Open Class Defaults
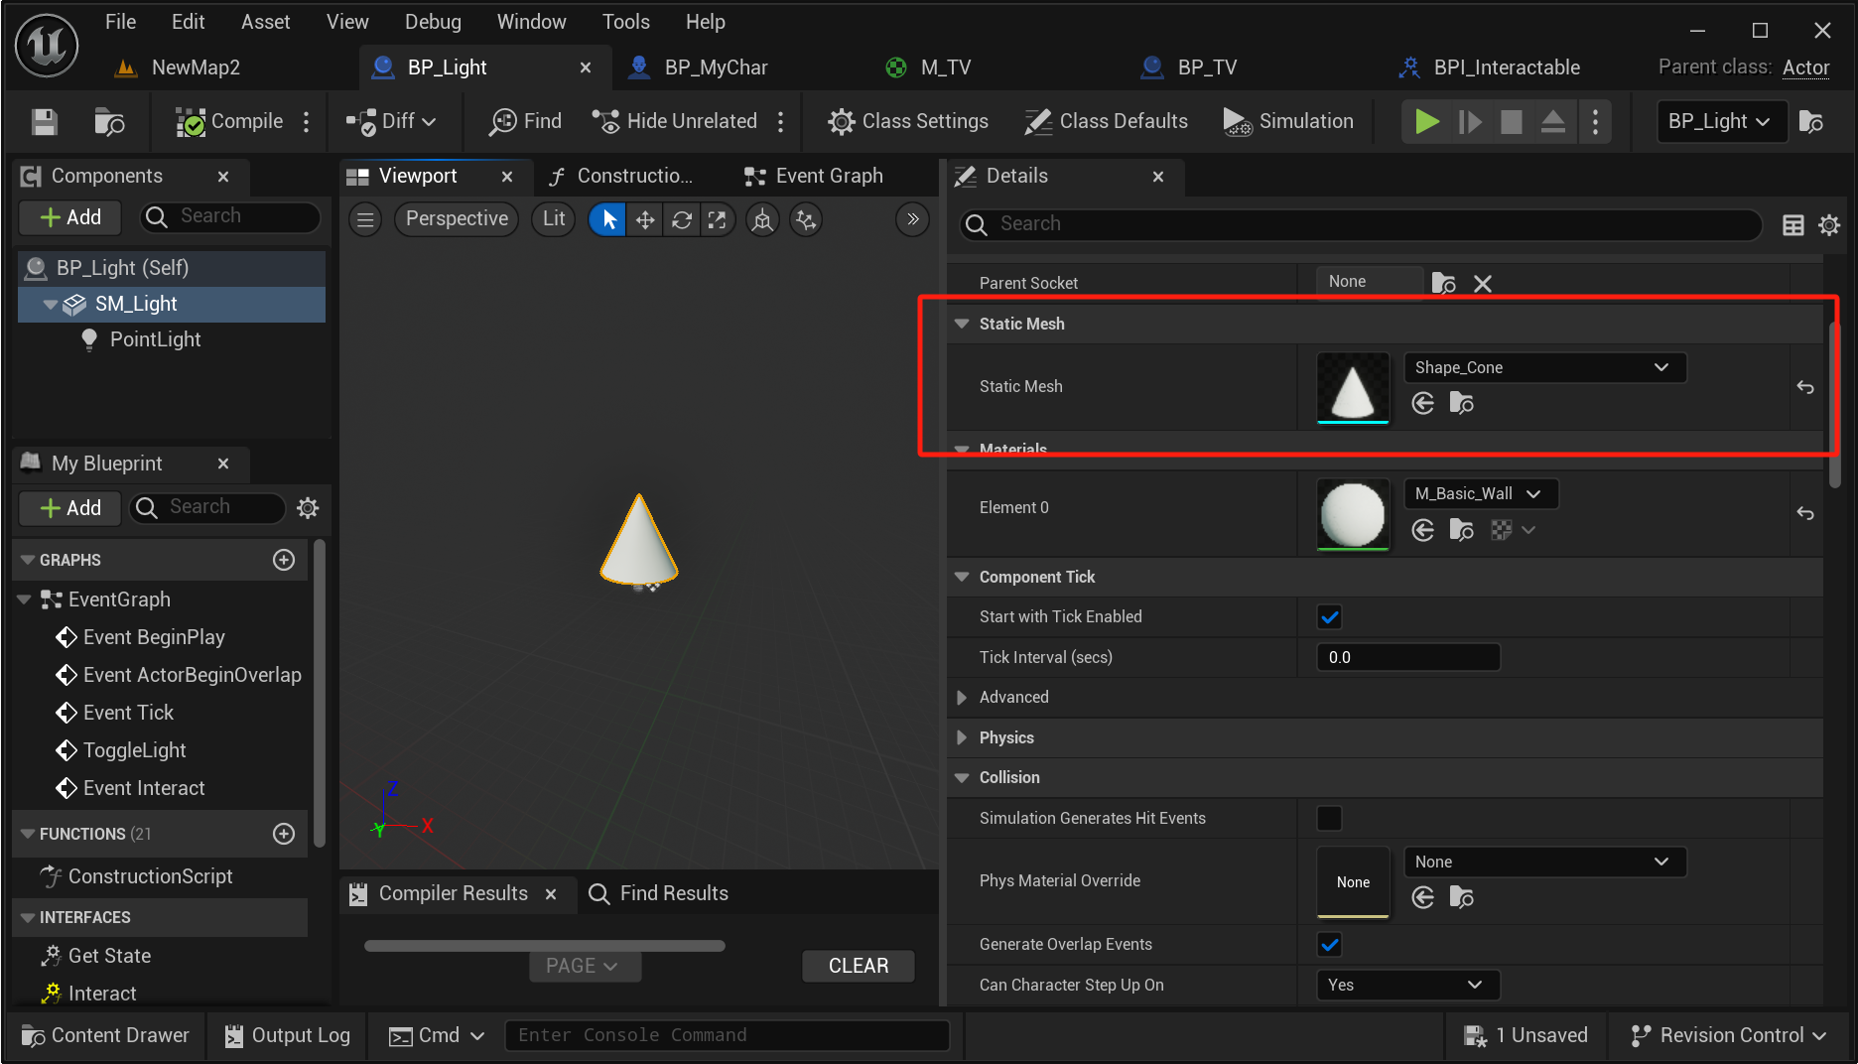The width and height of the screenshot is (1858, 1064). (x=1106, y=121)
